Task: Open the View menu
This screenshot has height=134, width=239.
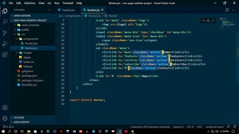Action: (x=41, y=3)
